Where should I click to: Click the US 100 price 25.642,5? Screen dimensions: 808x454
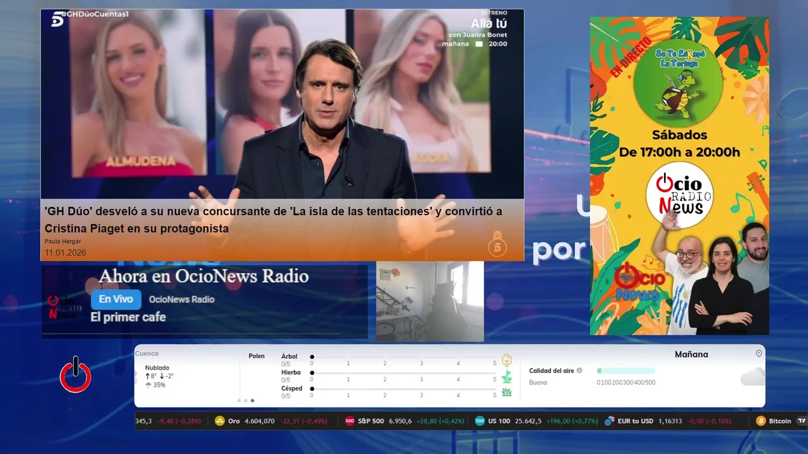[x=528, y=421]
